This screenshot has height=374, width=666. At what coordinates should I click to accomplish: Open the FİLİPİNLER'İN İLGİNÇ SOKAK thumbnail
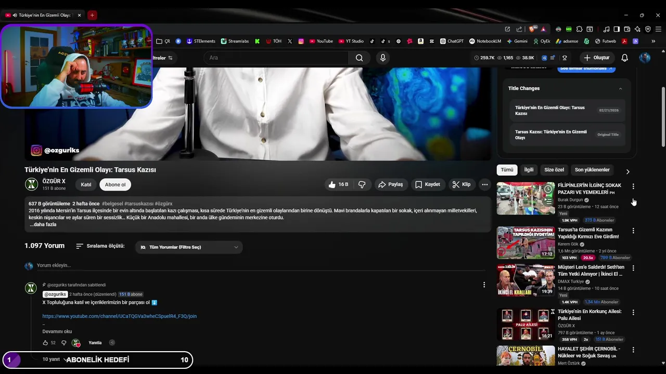point(526,198)
